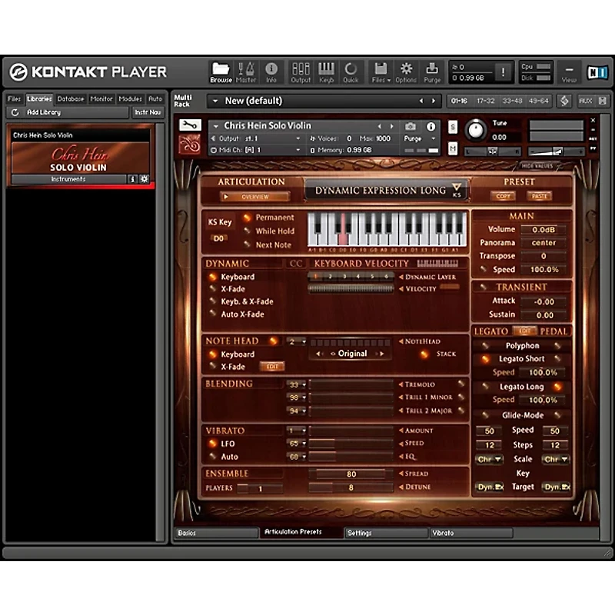Viewport: 615px width, 615px height.
Task: Open the left Glide Scale Chr dropdown
Action: coord(489,459)
